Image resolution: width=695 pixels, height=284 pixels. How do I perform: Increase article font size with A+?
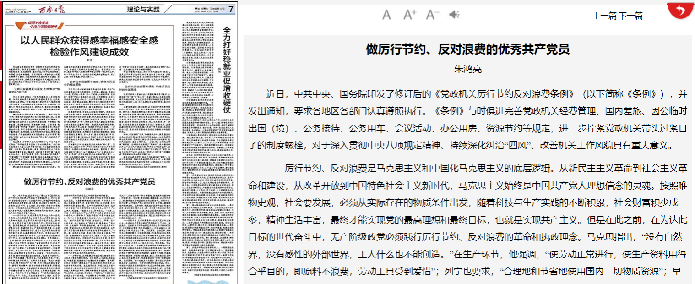point(409,15)
